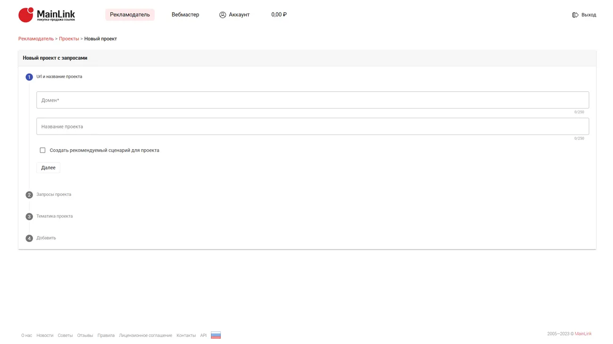Image resolution: width=613 pixels, height=344 pixels.
Task: Click step 2 circle icon
Action: [29, 195]
